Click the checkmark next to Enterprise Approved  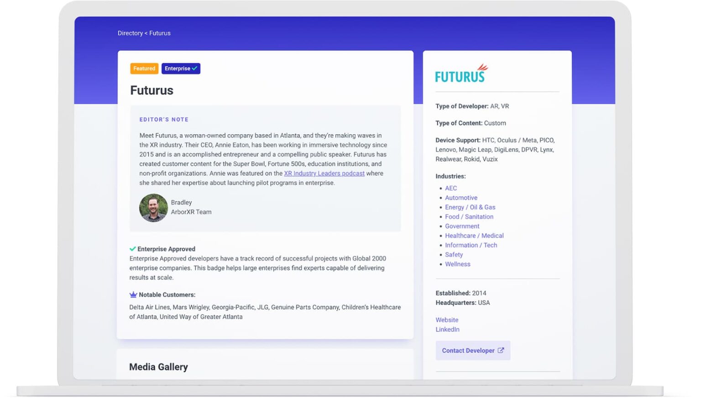click(132, 249)
